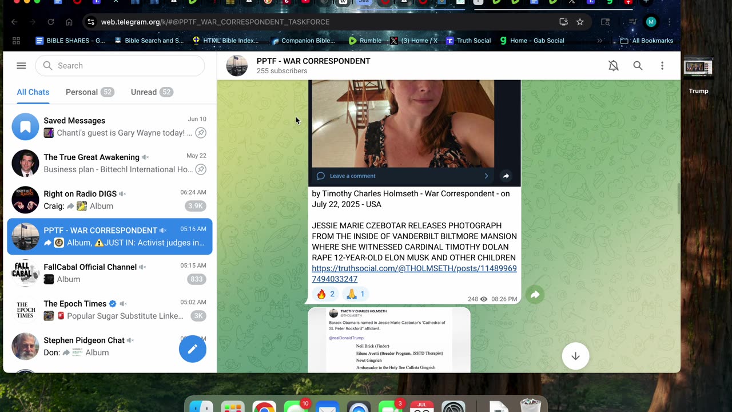Open Bible Search bookmark
The width and height of the screenshot is (732, 412).
pyautogui.click(x=149, y=41)
